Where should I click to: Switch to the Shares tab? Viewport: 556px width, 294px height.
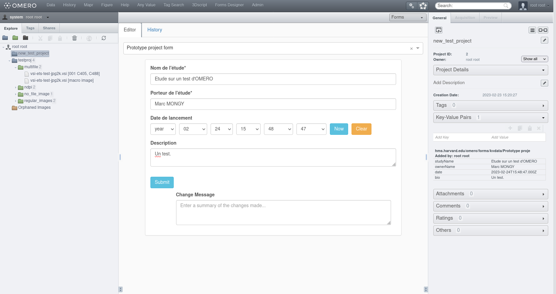(x=49, y=28)
